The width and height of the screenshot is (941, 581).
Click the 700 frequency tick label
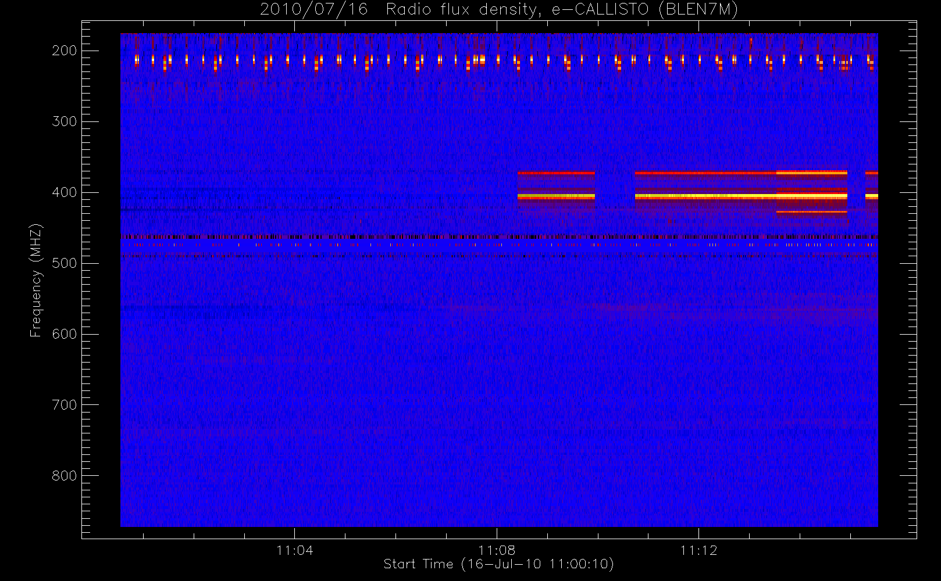click(65, 405)
